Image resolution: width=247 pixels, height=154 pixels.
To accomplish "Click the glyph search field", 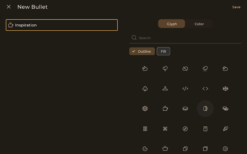I will tap(188, 38).
